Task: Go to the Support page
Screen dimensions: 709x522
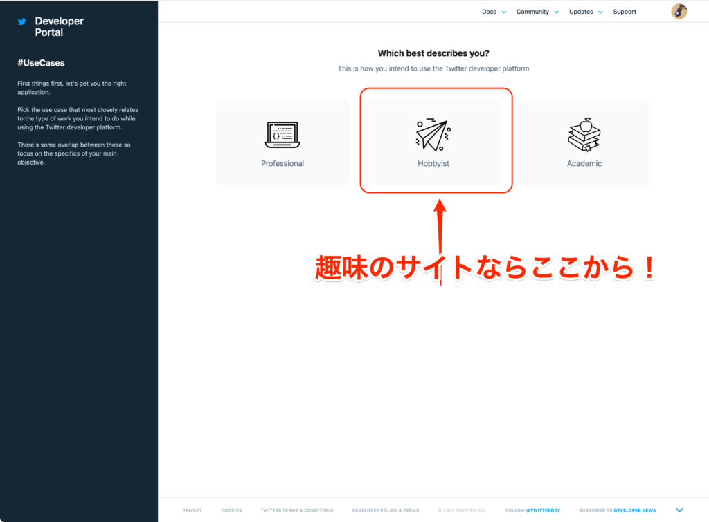Action: pos(624,12)
